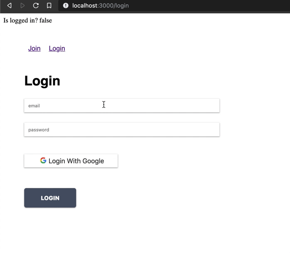Submit with the dark LOGIN button
This screenshot has width=290, height=253.
coord(50,198)
